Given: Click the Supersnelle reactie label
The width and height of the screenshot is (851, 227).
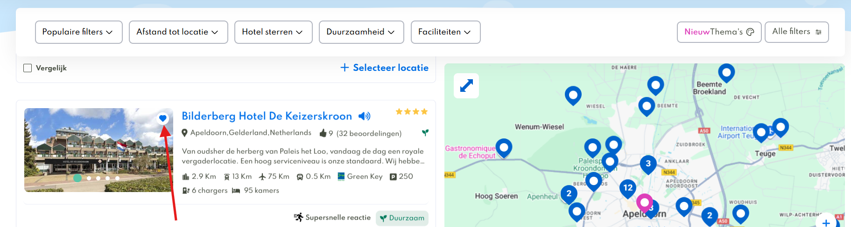Looking at the screenshot, I should (x=338, y=218).
